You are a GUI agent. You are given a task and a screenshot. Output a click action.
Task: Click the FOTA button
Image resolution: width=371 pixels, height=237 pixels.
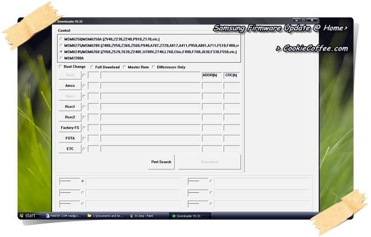pyautogui.click(x=70, y=138)
